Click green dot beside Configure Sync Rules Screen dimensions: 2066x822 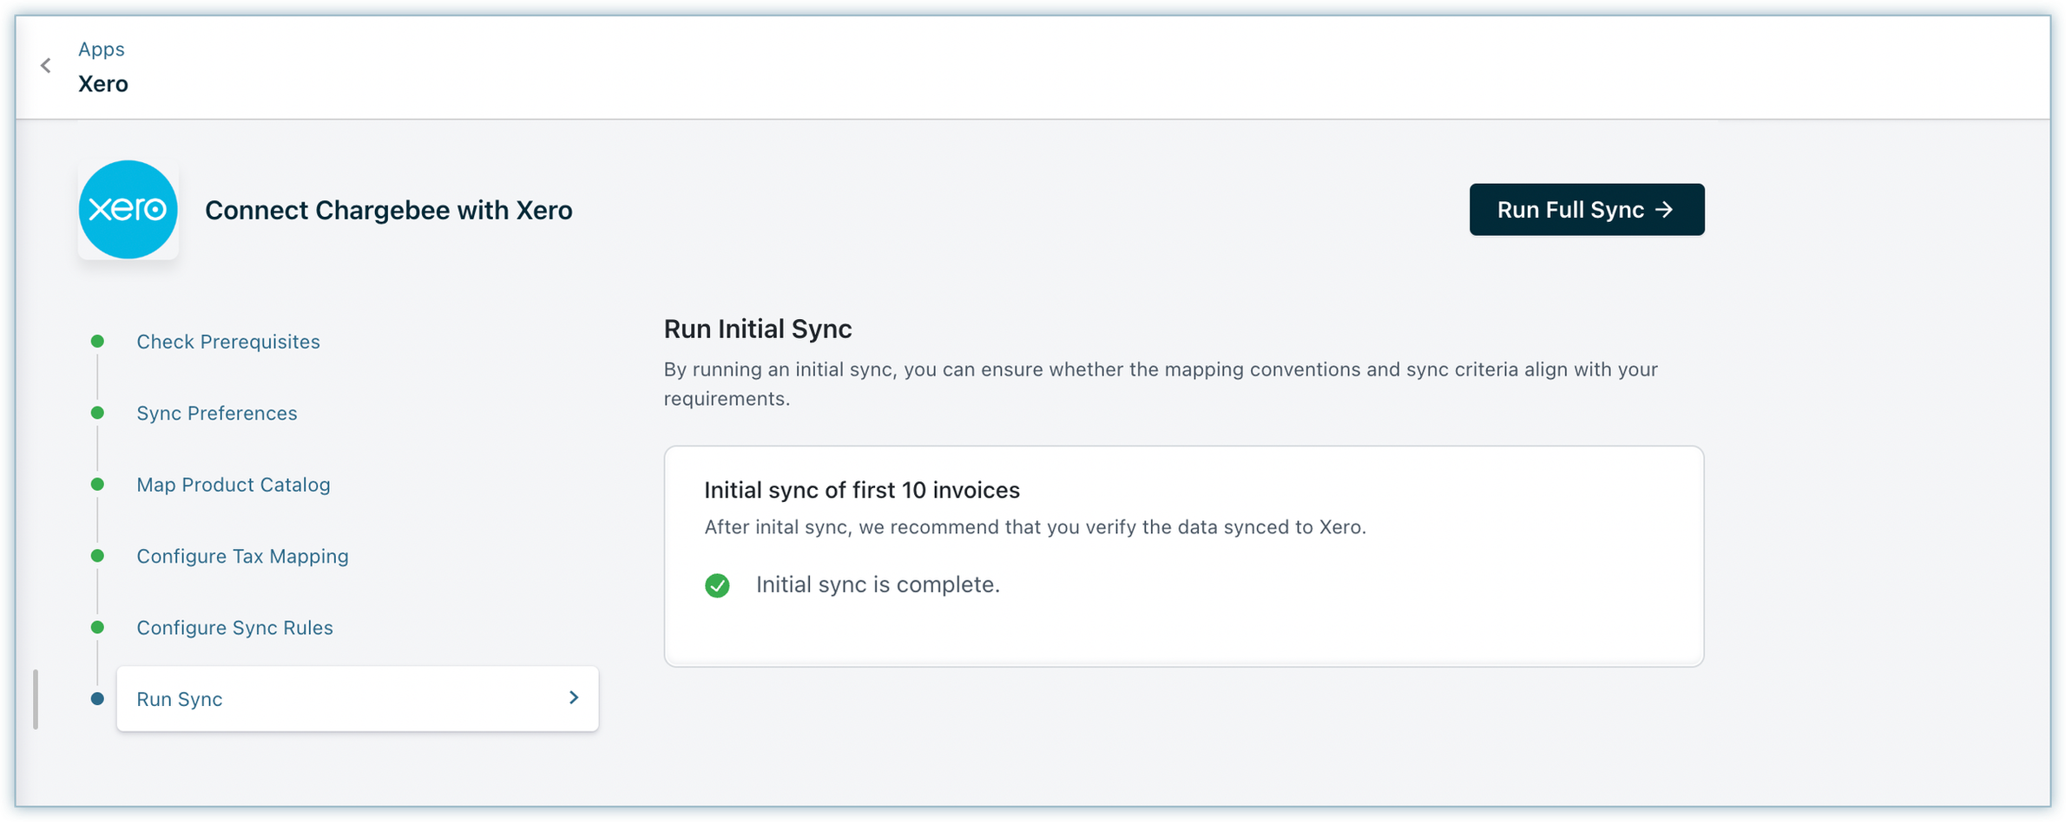(x=97, y=628)
